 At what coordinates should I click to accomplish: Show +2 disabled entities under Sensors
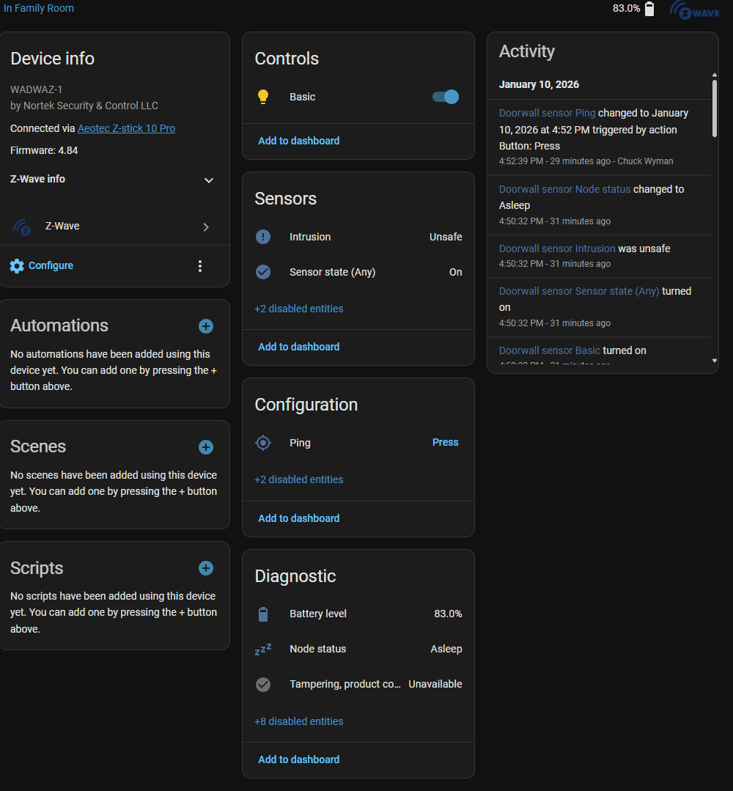click(x=299, y=309)
